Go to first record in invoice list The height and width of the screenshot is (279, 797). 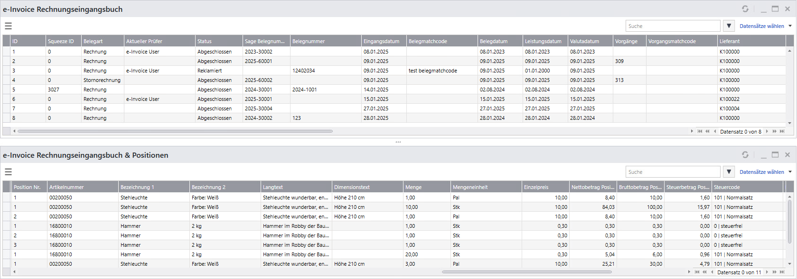click(700, 132)
